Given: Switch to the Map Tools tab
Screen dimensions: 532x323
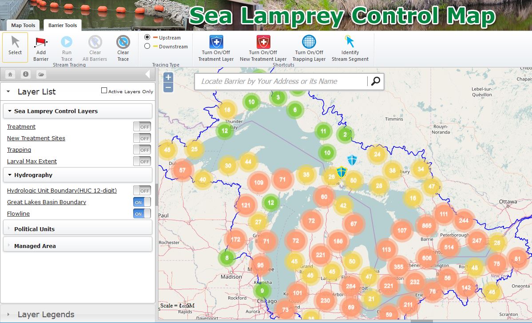Looking at the screenshot, I should 23,25.
